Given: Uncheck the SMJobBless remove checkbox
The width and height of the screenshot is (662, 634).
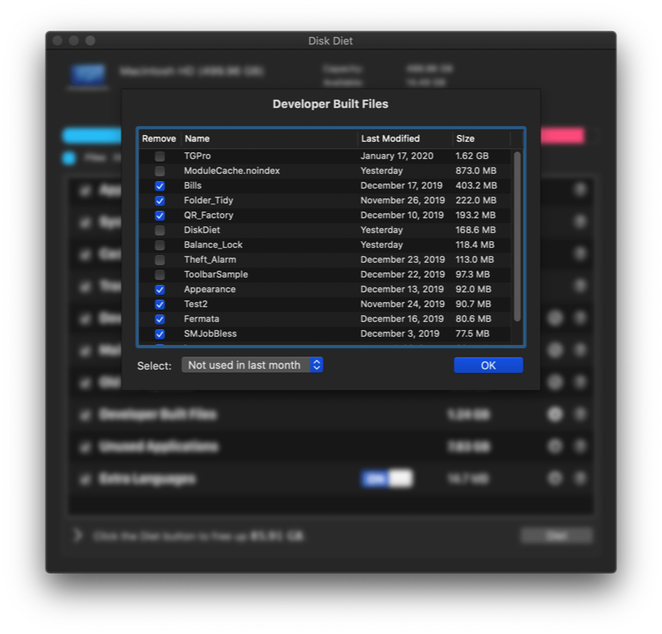Looking at the screenshot, I should pyautogui.click(x=160, y=334).
